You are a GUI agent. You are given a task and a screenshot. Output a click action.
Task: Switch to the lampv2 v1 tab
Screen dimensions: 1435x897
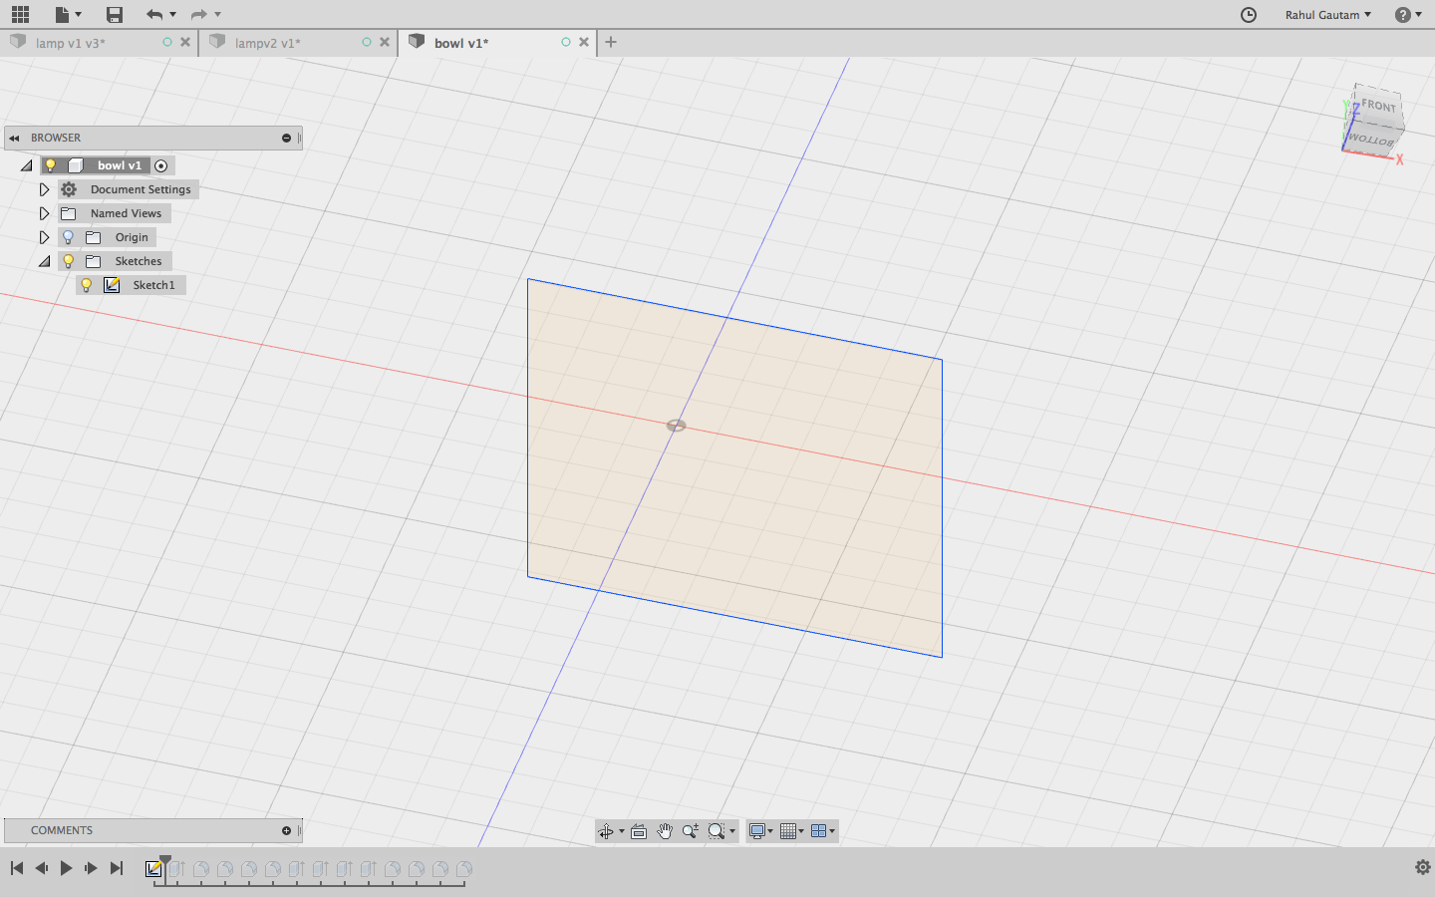(267, 43)
